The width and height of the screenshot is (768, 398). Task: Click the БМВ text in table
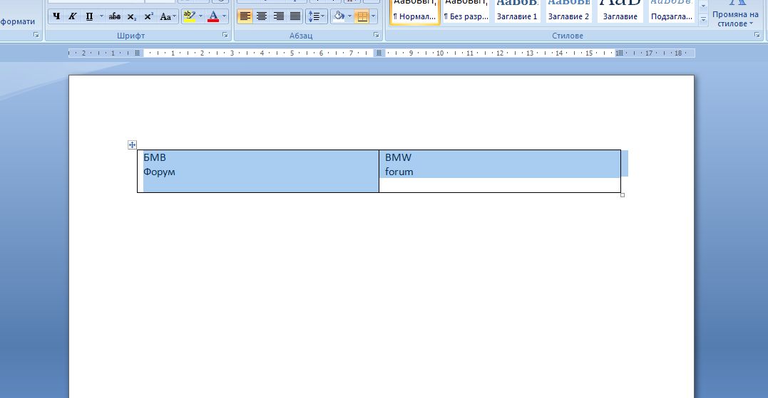click(x=155, y=157)
